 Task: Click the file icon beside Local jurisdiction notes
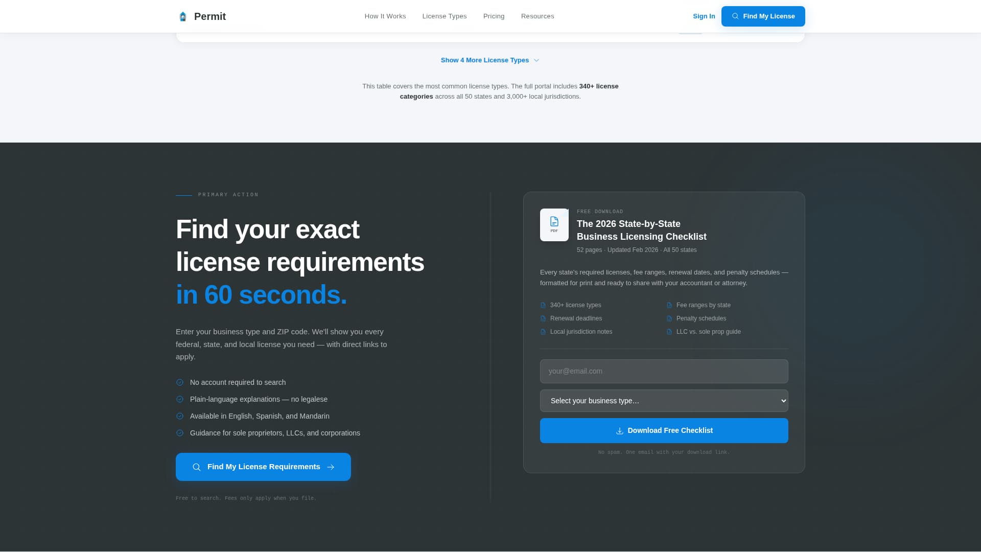[x=543, y=332]
